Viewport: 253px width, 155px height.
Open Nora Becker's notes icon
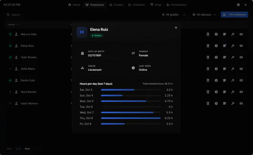coord(225,92)
